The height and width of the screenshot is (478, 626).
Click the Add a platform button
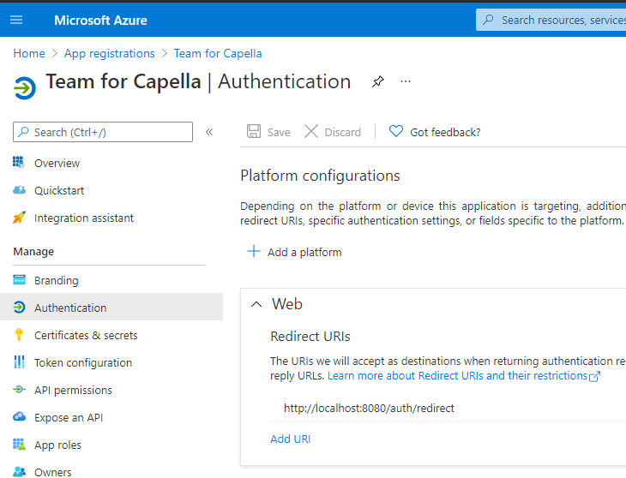294,252
